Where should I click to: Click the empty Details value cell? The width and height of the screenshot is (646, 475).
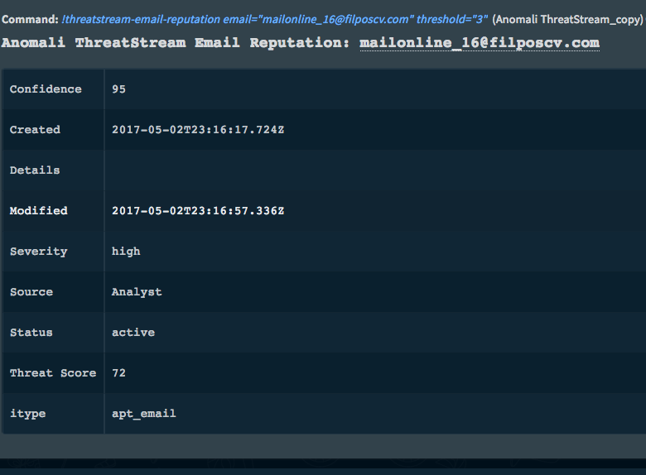373,170
